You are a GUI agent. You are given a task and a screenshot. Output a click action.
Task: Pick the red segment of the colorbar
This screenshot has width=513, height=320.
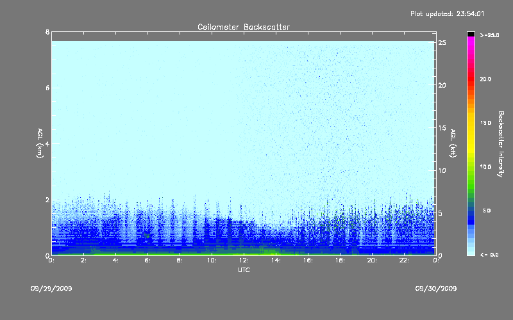(x=471, y=78)
